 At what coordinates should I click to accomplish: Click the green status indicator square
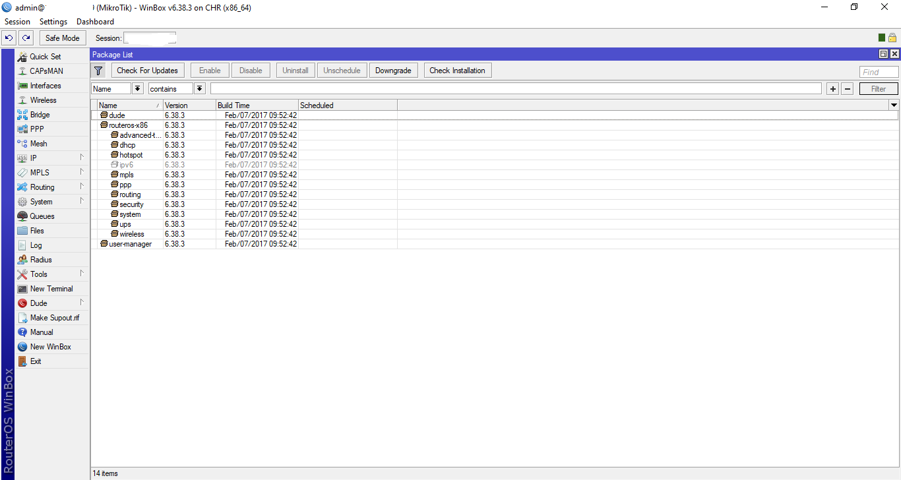(882, 38)
